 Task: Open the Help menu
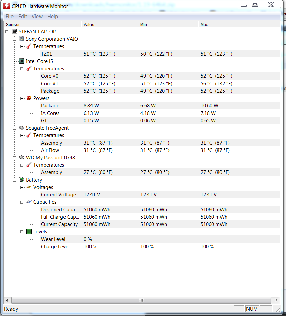53,16
